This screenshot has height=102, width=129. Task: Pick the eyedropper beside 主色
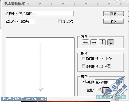tap(99, 90)
